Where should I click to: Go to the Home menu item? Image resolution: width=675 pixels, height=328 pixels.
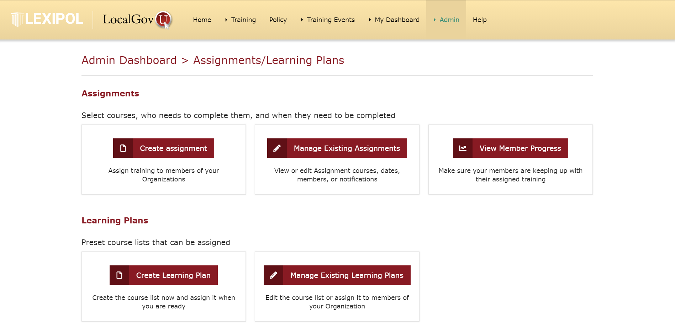pos(202,20)
